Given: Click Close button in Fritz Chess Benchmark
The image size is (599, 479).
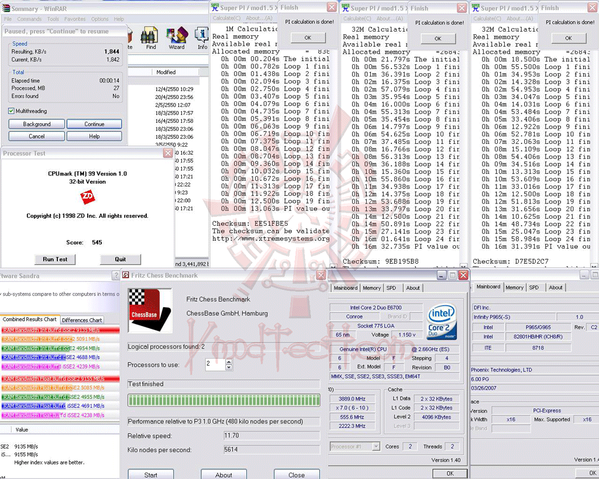Looking at the screenshot, I should [x=297, y=474].
